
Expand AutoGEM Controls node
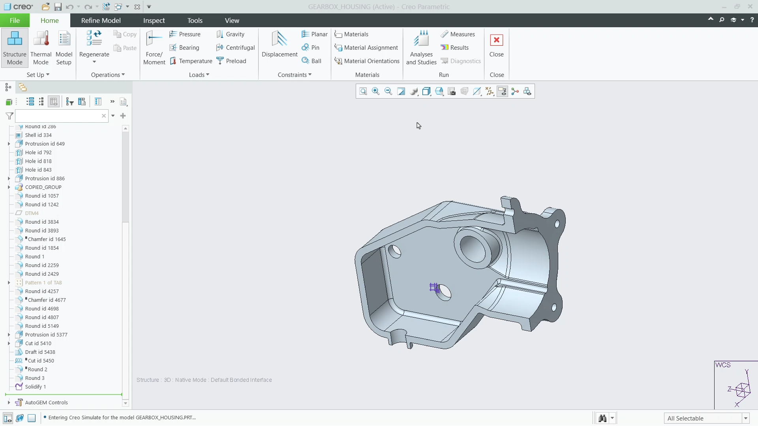point(9,403)
